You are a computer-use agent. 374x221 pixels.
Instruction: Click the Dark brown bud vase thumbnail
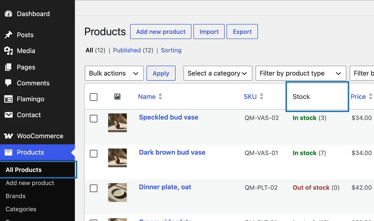(x=117, y=158)
